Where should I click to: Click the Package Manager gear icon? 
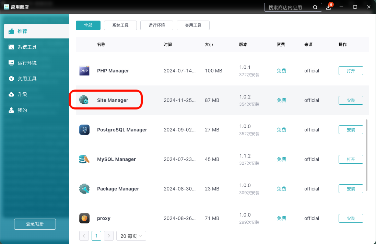[84, 189]
